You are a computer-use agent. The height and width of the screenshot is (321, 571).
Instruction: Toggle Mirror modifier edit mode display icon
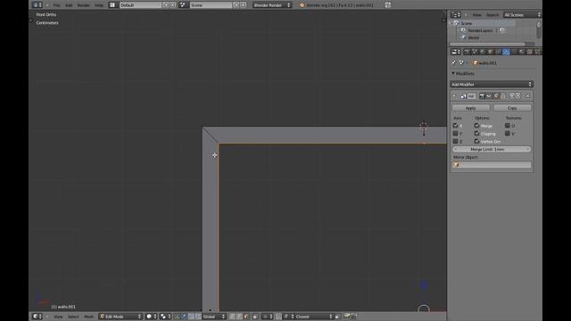pyautogui.click(x=496, y=96)
